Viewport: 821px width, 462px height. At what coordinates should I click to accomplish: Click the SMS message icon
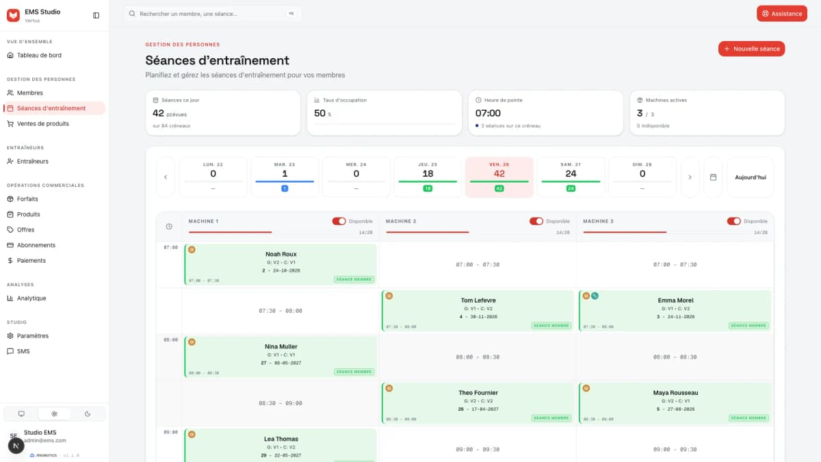pos(10,351)
